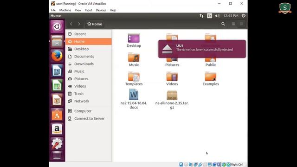The width and height of the screenshot is (297, 167).
Task: Select the Videos folder icon
Action: coord(172,78)
